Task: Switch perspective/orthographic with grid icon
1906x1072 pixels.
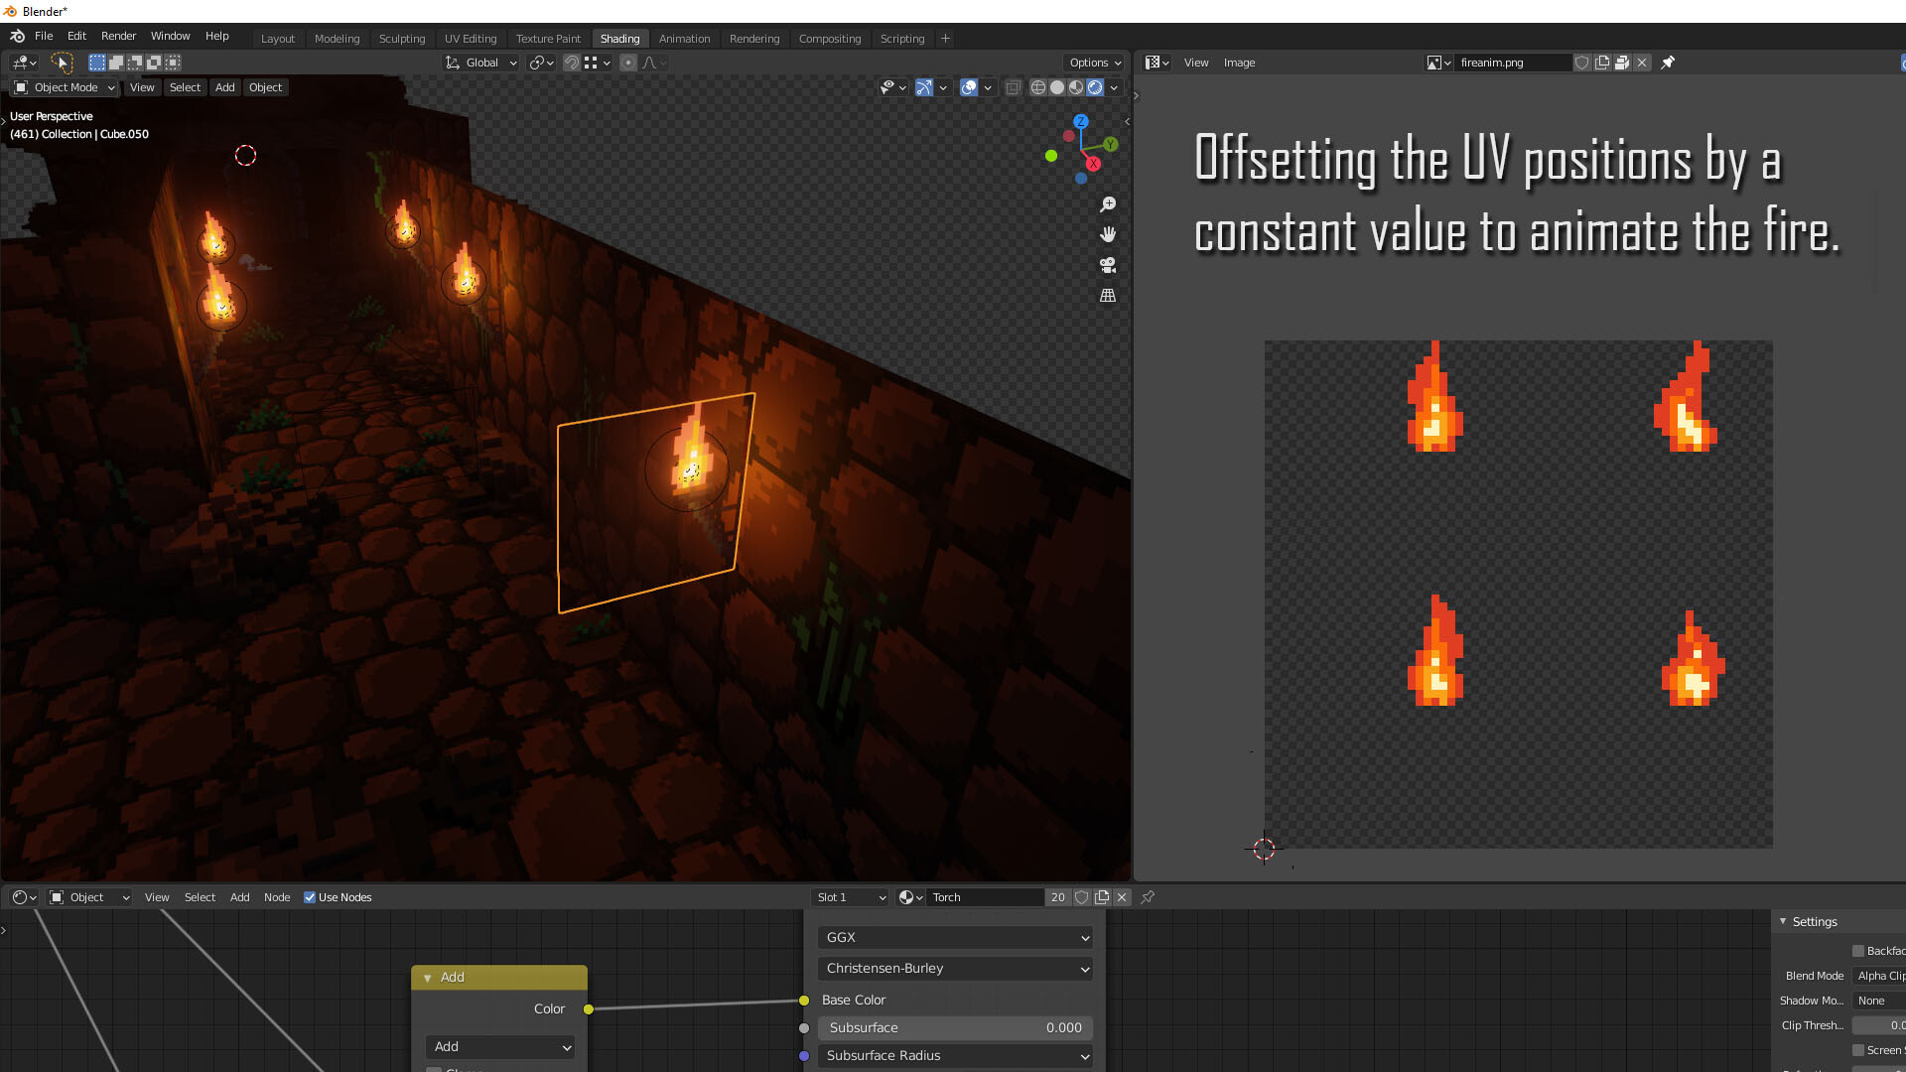Action: tap(1108, 296)
